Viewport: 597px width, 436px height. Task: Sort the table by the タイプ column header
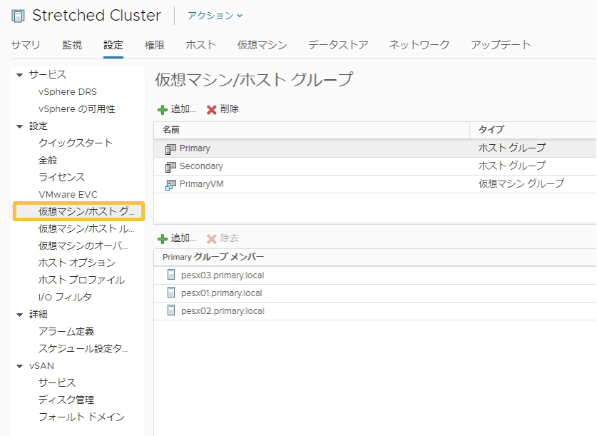(x=533, y=130)
